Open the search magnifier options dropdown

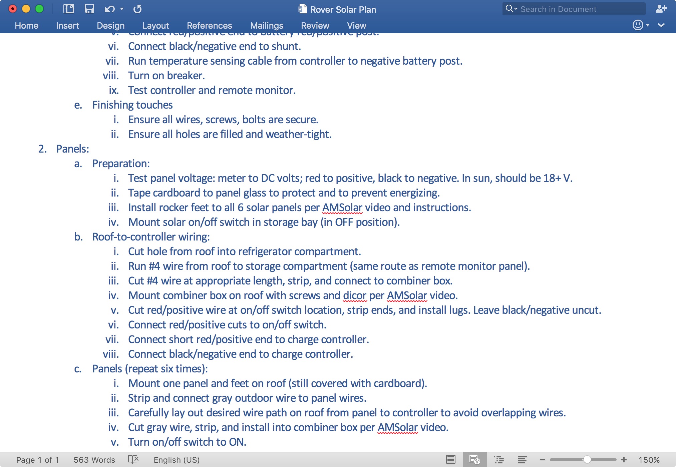coord(512,9)
